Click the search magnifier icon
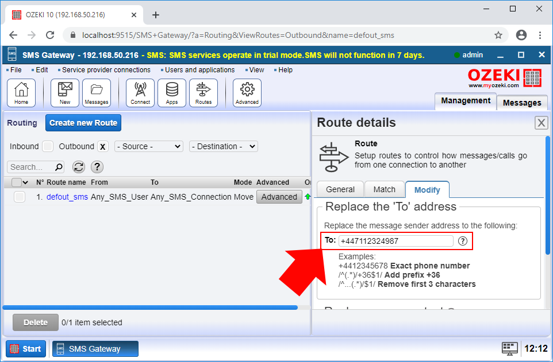This screenshot has width=553, height=362. (x=59, y=167)
